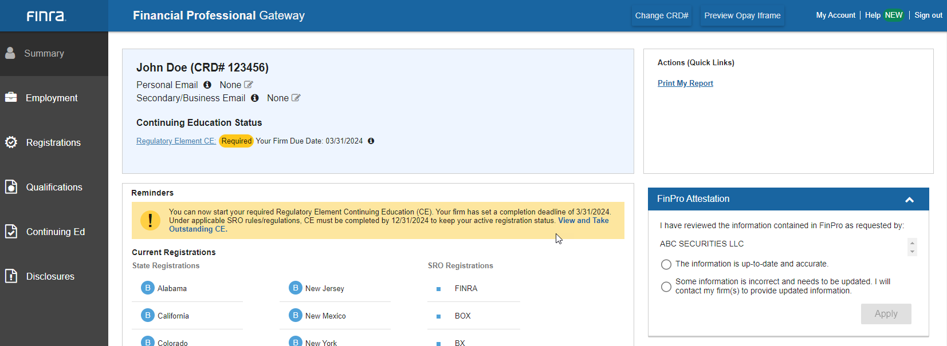This screenshot has height=346, width=947.
Task: Click the Apply attestation button
Action: 886,314
